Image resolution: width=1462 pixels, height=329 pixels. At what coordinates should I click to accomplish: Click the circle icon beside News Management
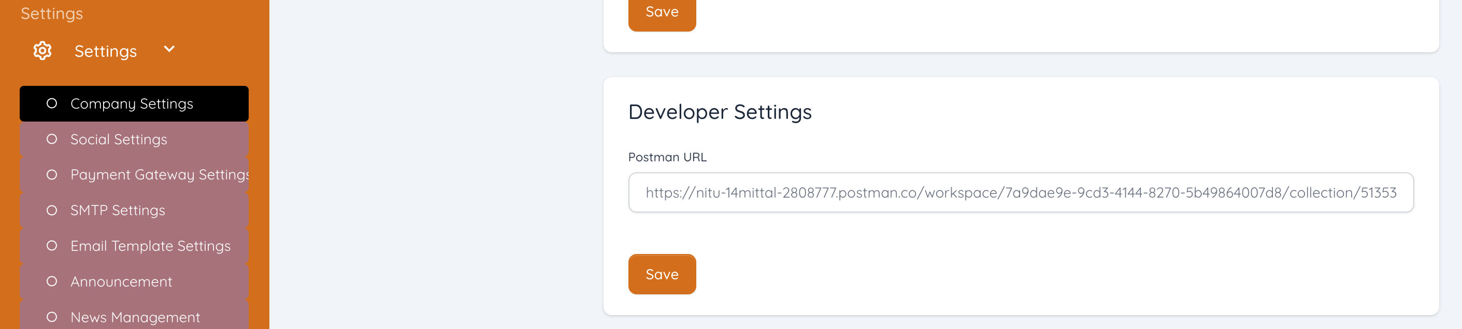point(52,317)
